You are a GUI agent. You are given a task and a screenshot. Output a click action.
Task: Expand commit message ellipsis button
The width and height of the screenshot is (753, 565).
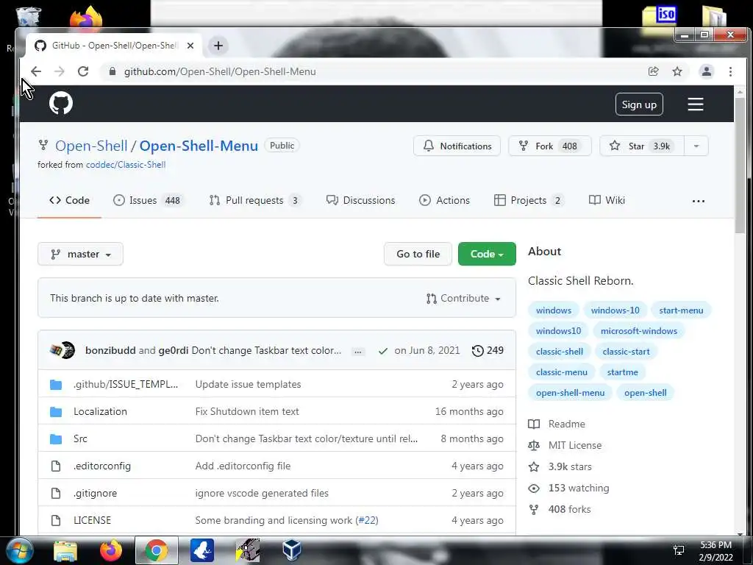358,351
